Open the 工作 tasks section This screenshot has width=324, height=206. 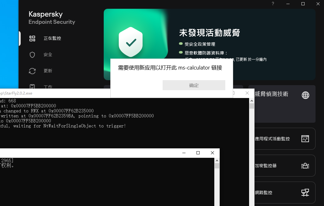(48, 87)
